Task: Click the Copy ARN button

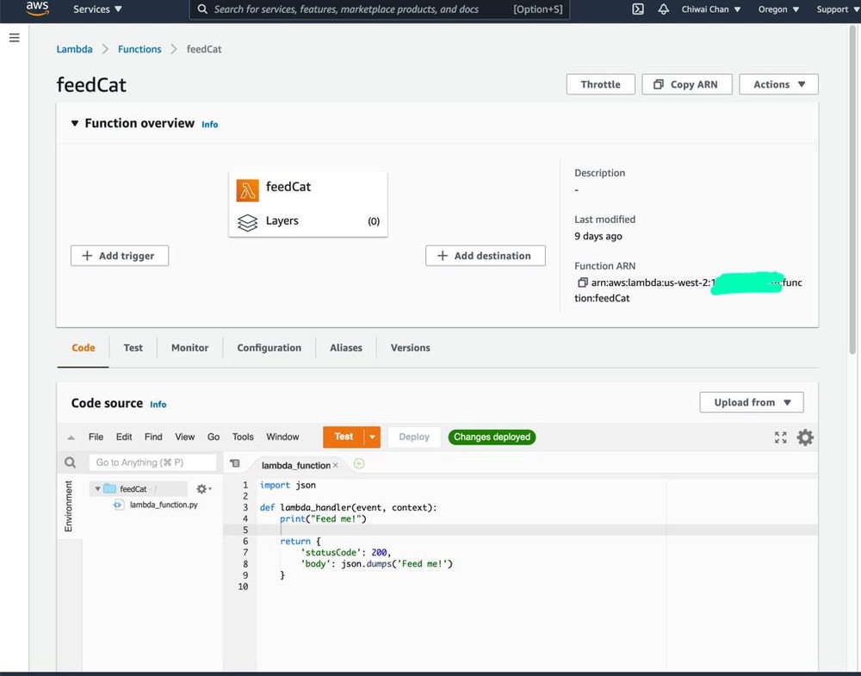Action: [687, 84]
